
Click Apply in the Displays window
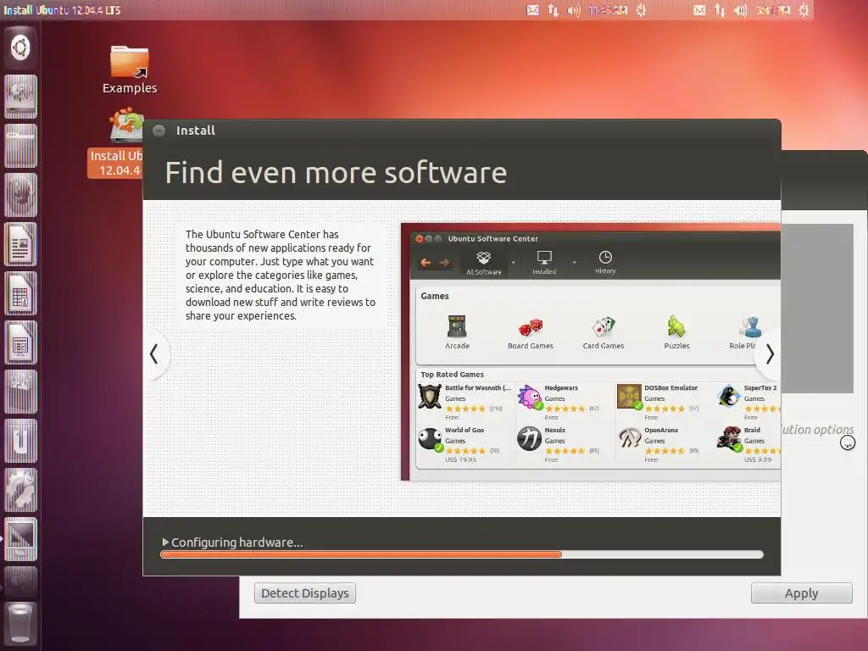(802, 593)
